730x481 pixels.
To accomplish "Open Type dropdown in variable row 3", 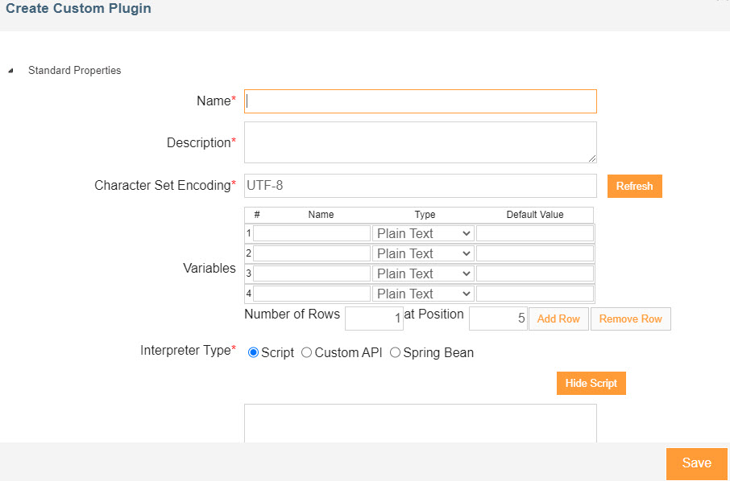I will tap(423, 273).
